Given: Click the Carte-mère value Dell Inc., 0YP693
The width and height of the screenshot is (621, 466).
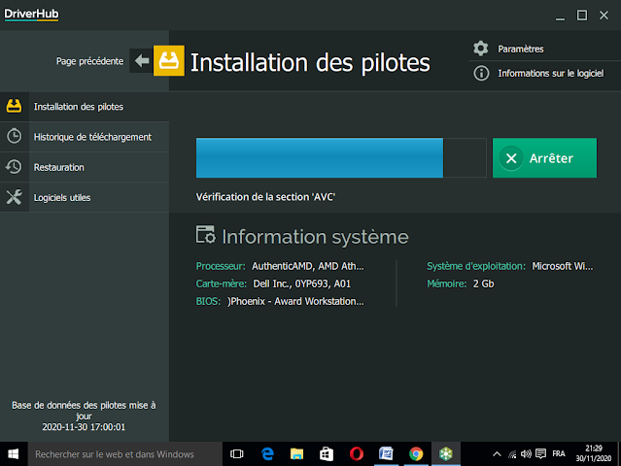Looking at the screenshot, I should click(x=302, y=283).
